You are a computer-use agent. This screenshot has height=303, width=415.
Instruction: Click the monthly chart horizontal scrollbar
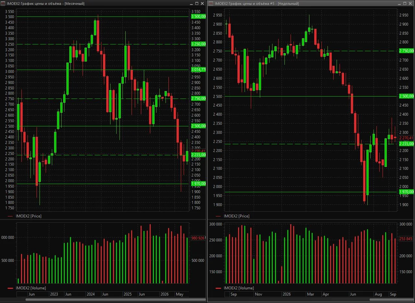click(x=104, y=299)
